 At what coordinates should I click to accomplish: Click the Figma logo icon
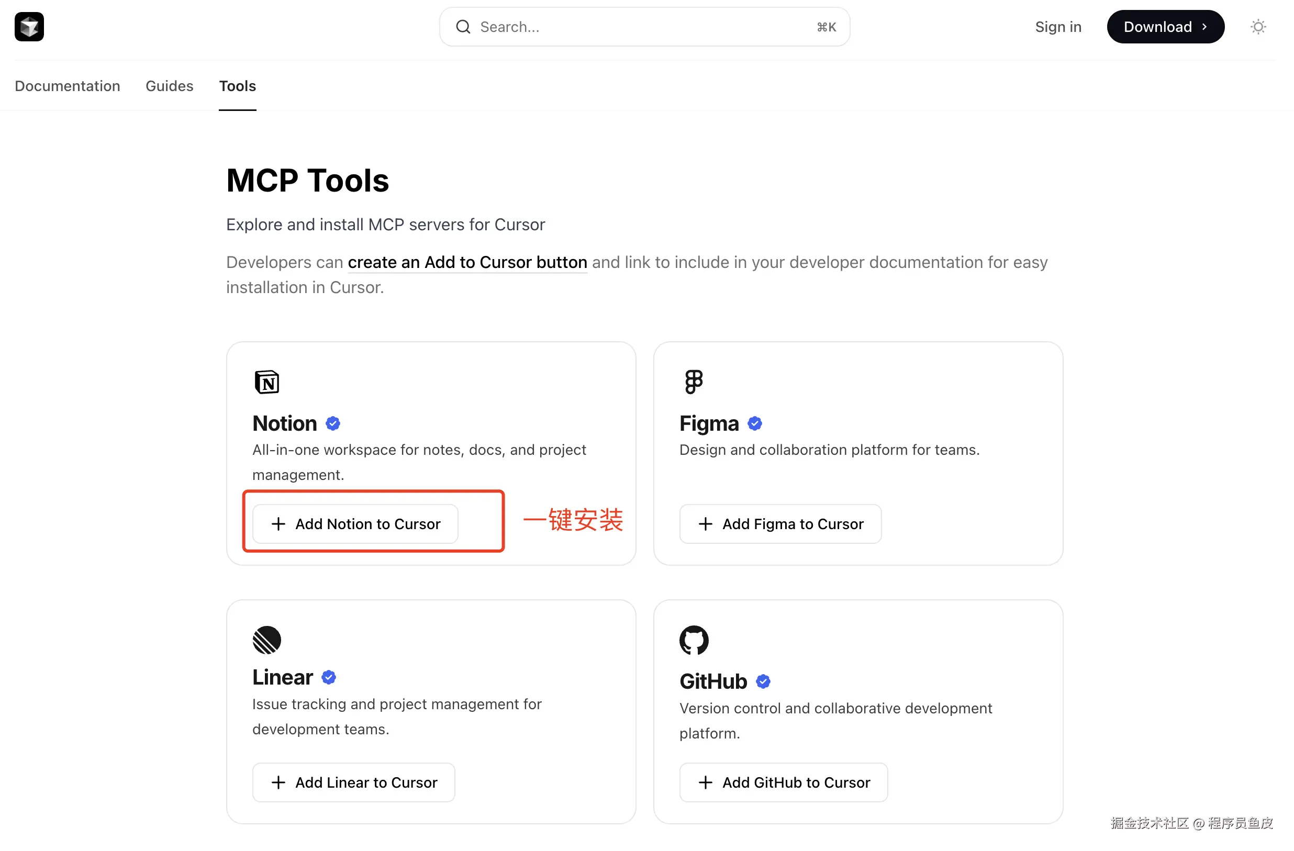click(693, 382)
